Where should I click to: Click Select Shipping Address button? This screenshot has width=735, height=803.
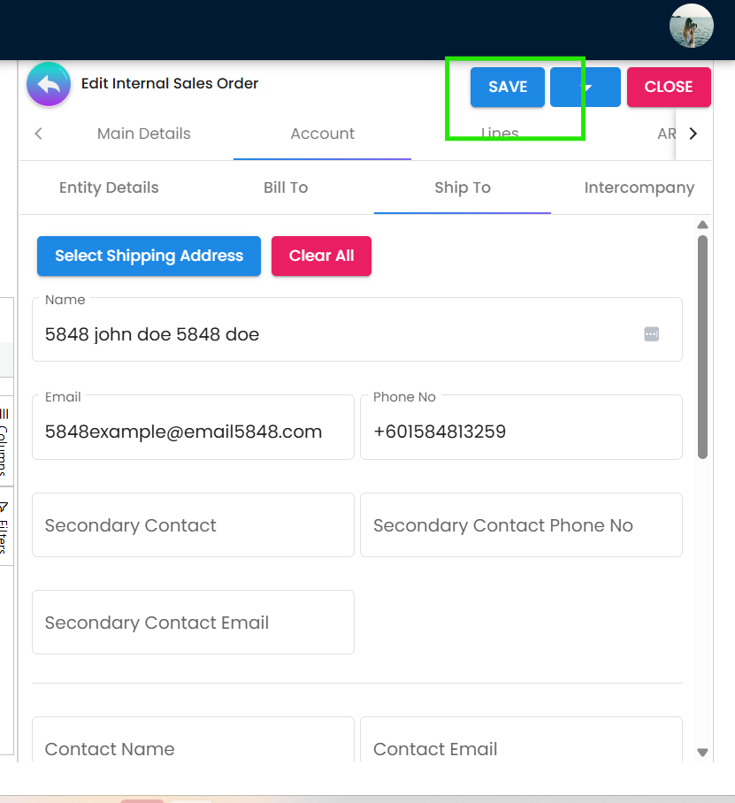tap(149, 256)
